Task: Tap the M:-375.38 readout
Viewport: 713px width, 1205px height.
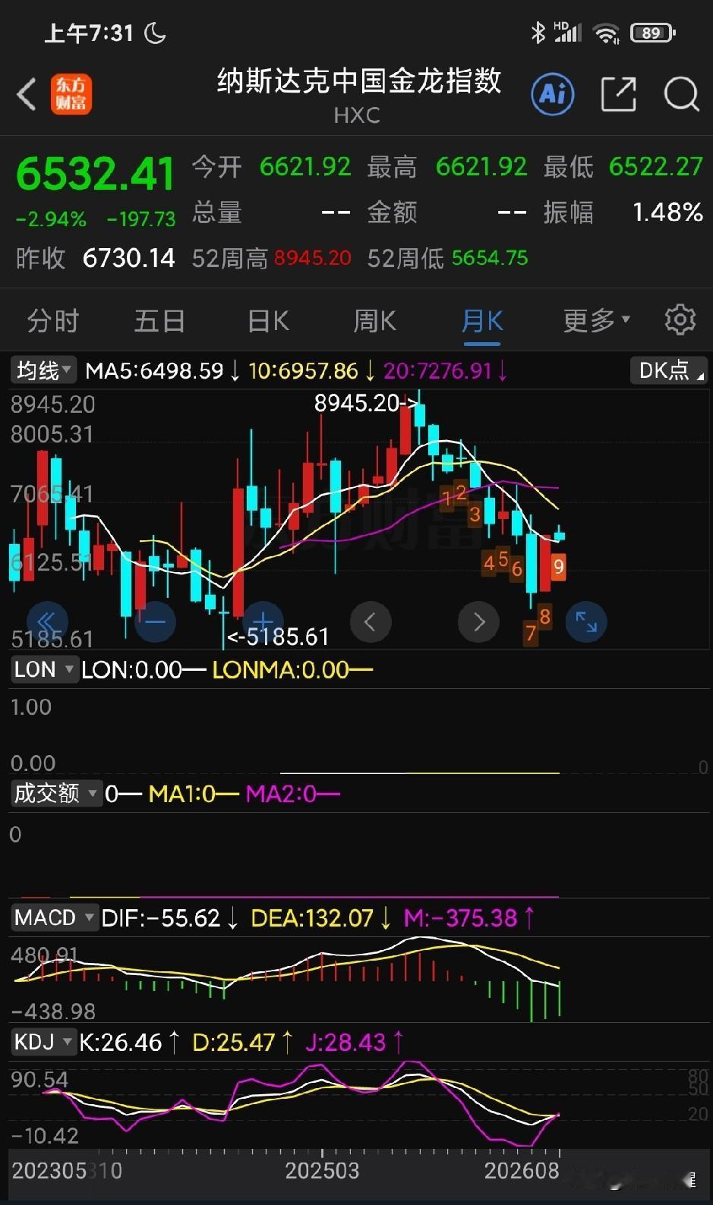Action: [x=461, y=918]
